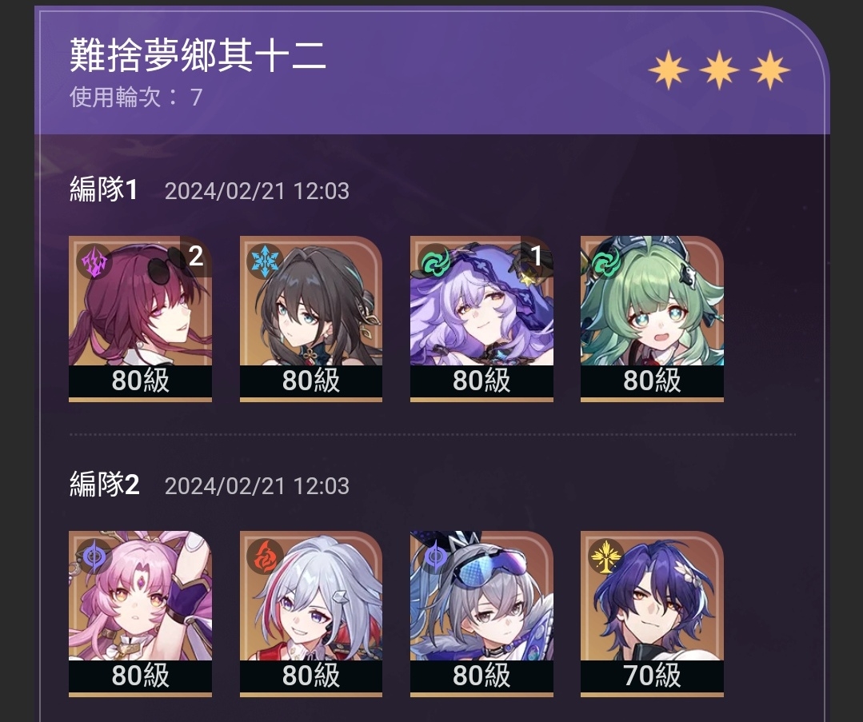Screen dimensions: 863x722
Task: Click the Wind element icon on Huohuo
Action: pyautogui.click(x=605, y=262)
